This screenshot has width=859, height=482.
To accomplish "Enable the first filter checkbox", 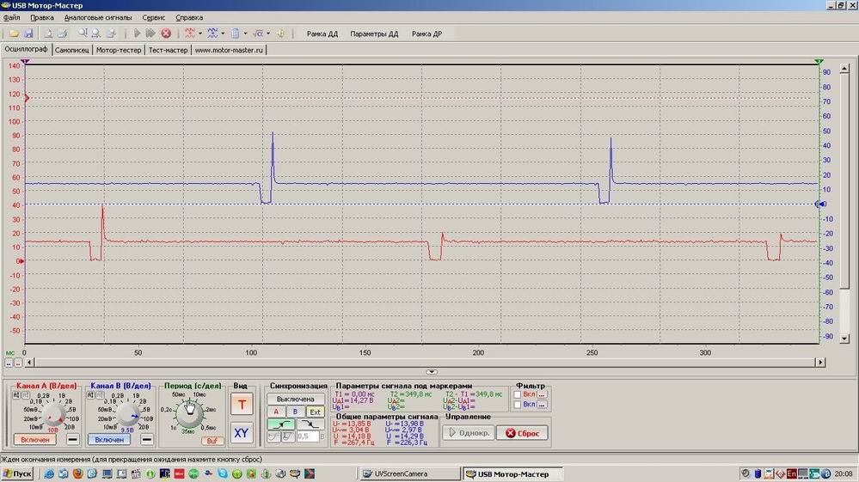I will point(518,394).
